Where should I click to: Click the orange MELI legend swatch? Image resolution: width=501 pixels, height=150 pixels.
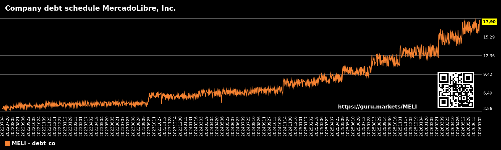(7, 143)
